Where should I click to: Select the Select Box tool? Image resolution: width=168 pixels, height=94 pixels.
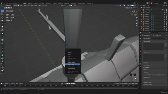click(2, 11)
